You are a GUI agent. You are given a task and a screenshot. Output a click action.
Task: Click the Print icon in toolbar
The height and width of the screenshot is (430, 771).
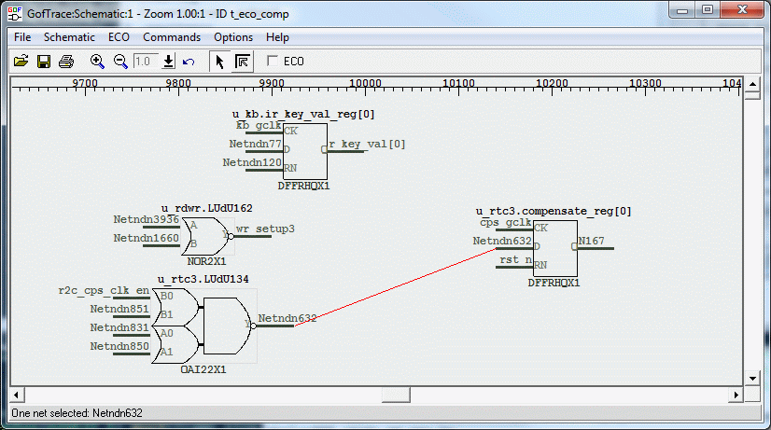[x=65, y=62]
